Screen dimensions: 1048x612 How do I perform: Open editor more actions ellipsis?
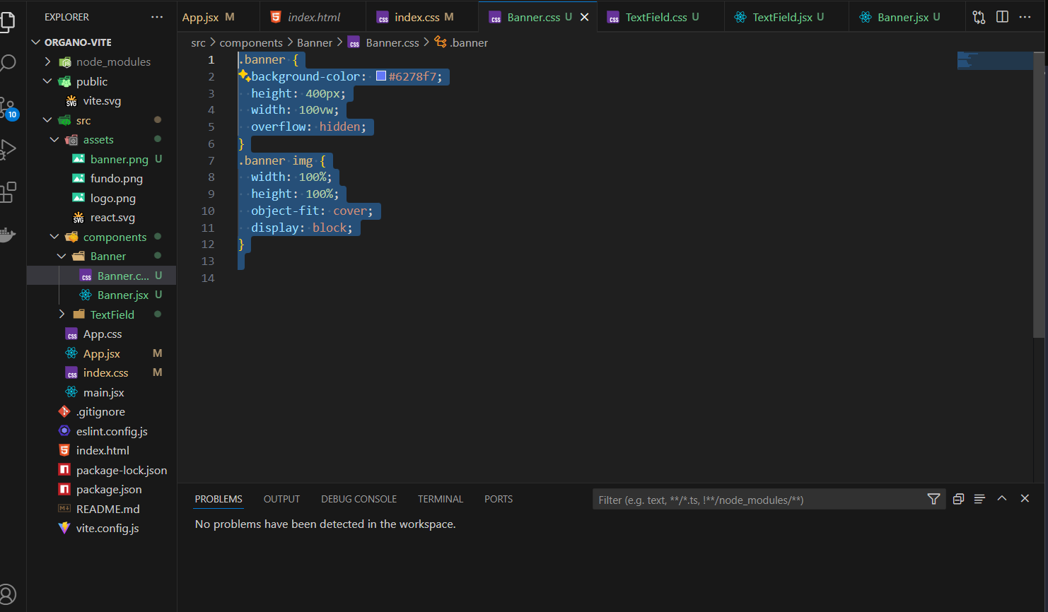(1025, 17)
